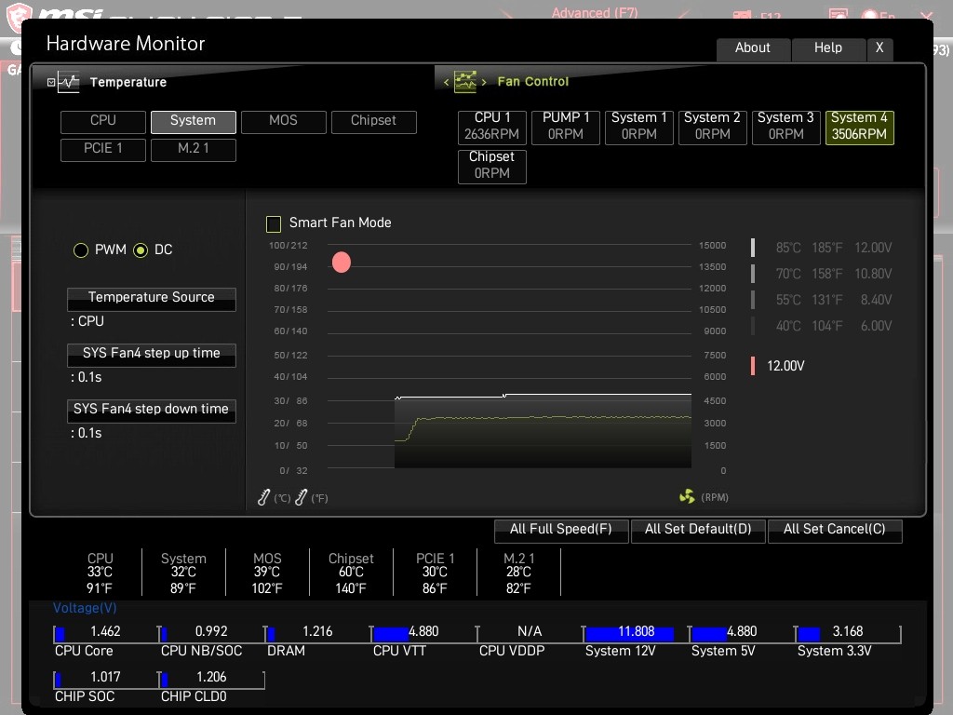Switch to the CPU 1 fan tab
This screenshot has height=715, width=953.
coord(492,126)
